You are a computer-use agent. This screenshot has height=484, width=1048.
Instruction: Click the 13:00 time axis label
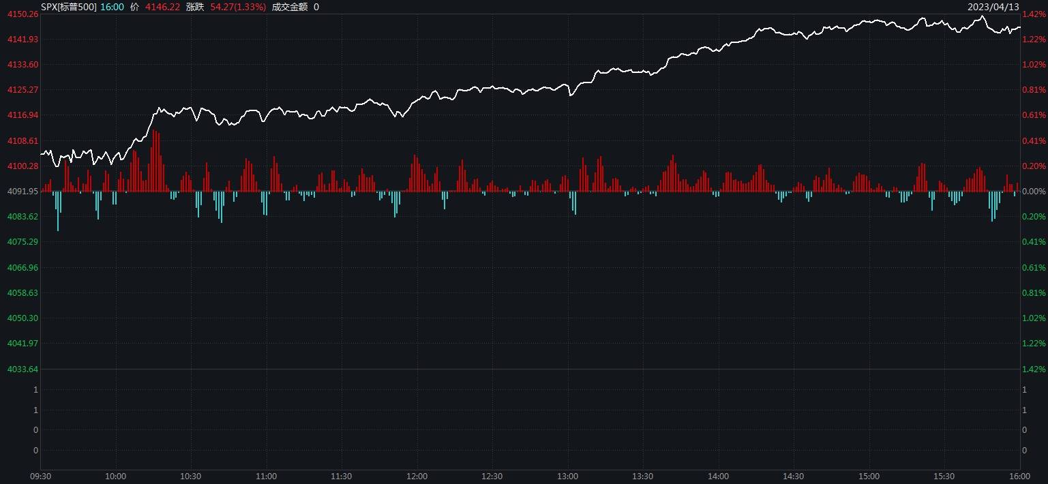pos(567,477)
